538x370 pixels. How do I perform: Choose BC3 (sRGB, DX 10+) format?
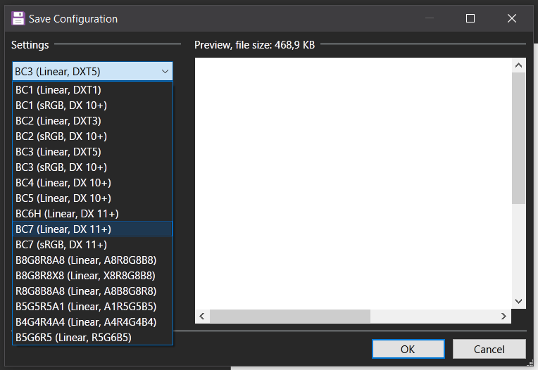pyautogui.click(x=93, y=167)
